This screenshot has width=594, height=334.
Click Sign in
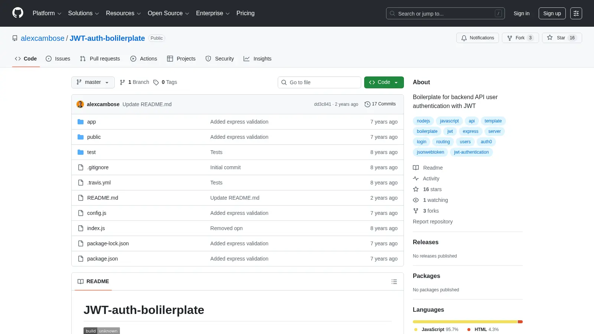tap(522, 13)
